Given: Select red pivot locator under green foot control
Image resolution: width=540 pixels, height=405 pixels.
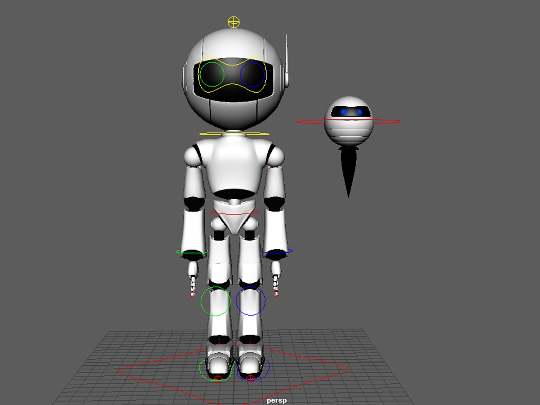Looking at the screenshot, I should click(218, 379).
